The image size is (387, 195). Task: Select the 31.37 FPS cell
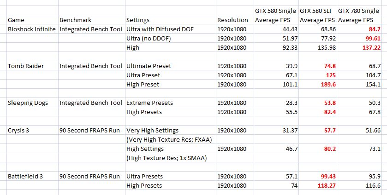tap(276, 130)
